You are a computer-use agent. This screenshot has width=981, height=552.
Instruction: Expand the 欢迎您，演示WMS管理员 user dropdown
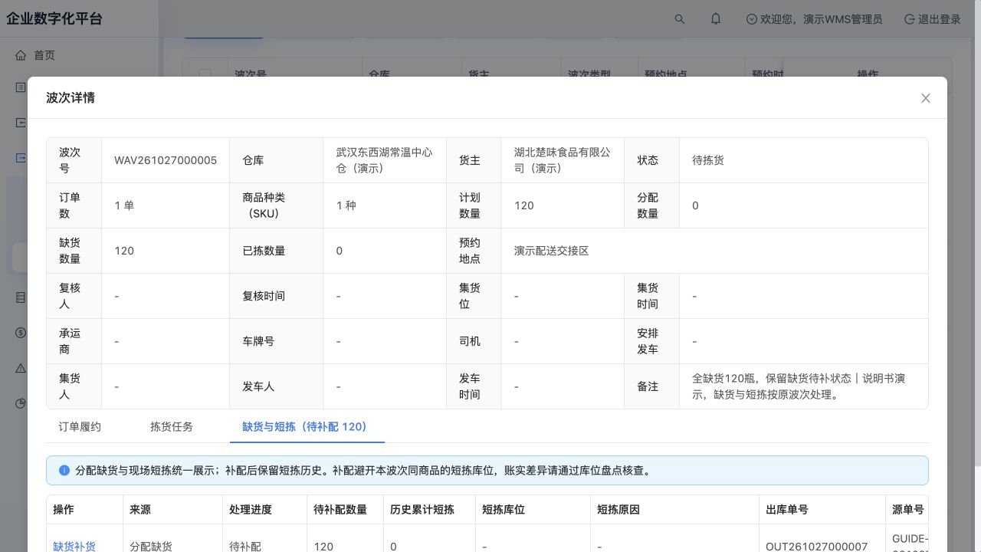tap(814, 19)
